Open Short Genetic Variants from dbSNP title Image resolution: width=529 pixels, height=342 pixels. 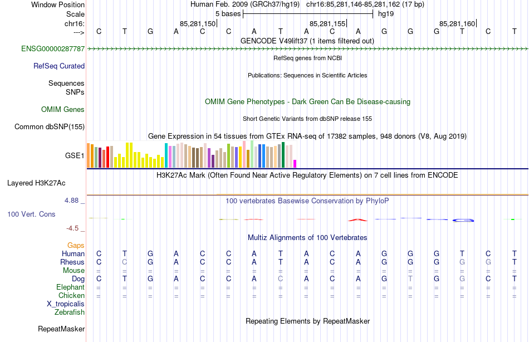[307, 119]
